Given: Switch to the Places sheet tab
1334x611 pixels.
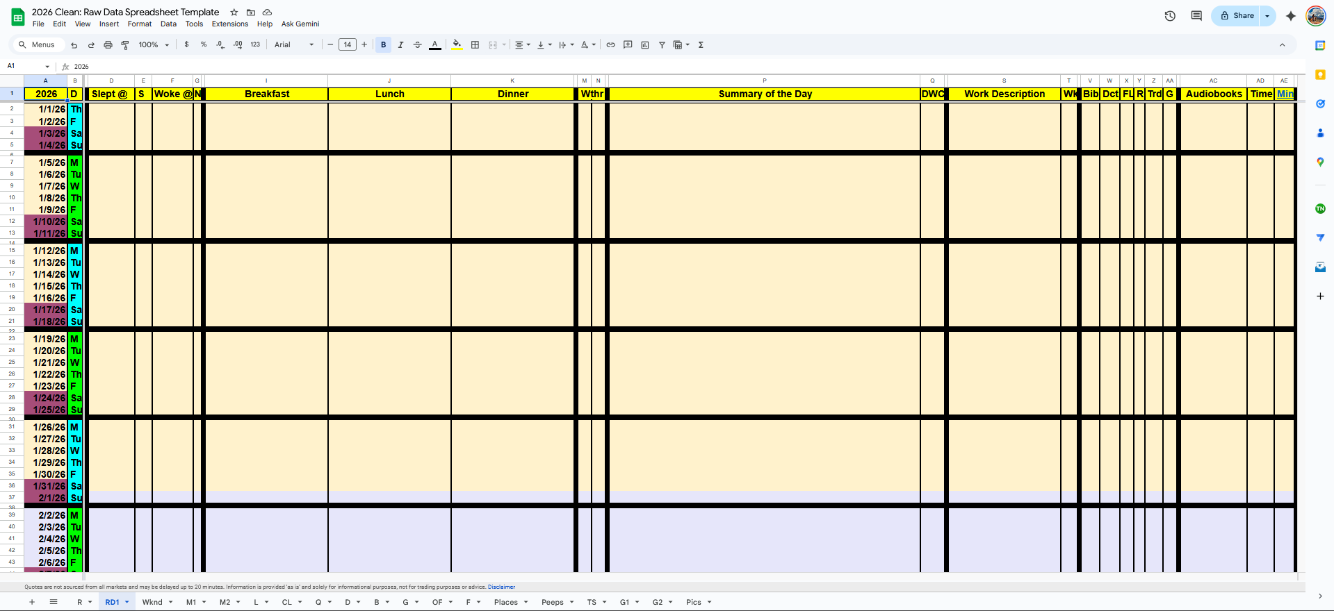Looking at the screenshot, I should 505,602.
